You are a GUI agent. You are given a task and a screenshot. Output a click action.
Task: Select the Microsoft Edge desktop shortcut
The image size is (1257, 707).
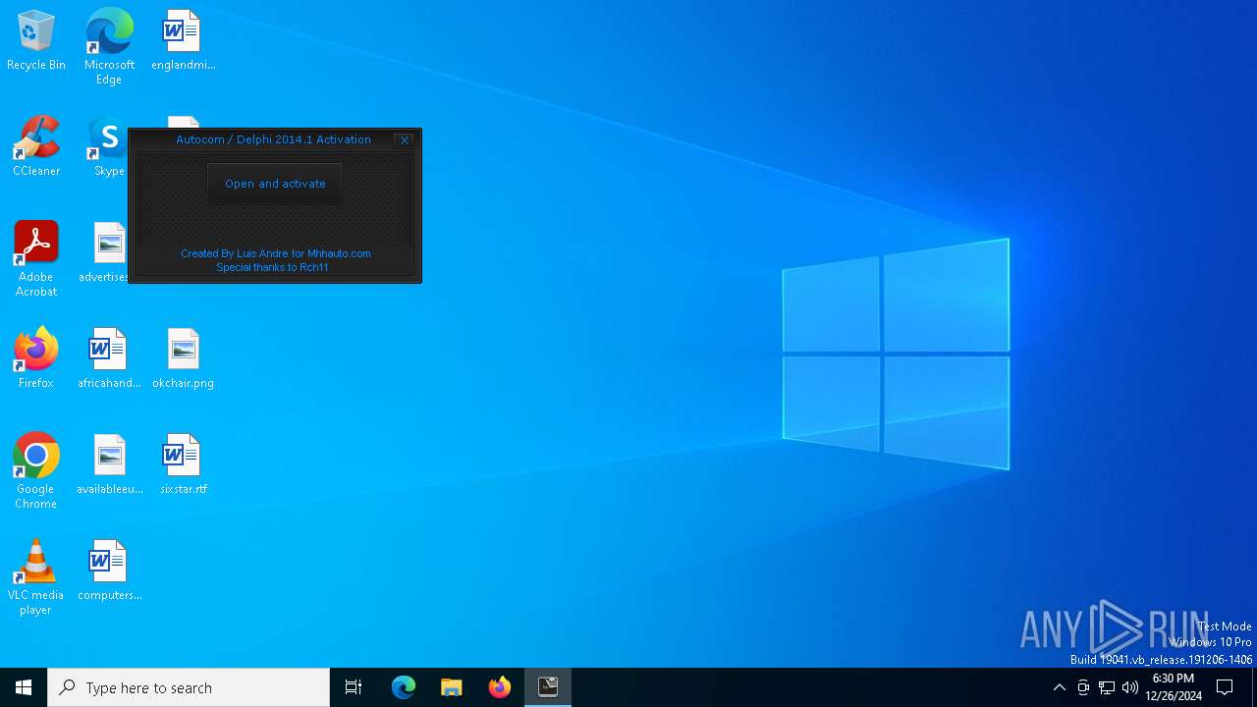[109, 46]
